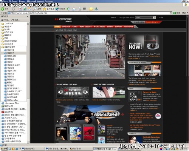189x151 pixels.
Task: Click the Messenger toolbar icon
Action: point(96,9)
